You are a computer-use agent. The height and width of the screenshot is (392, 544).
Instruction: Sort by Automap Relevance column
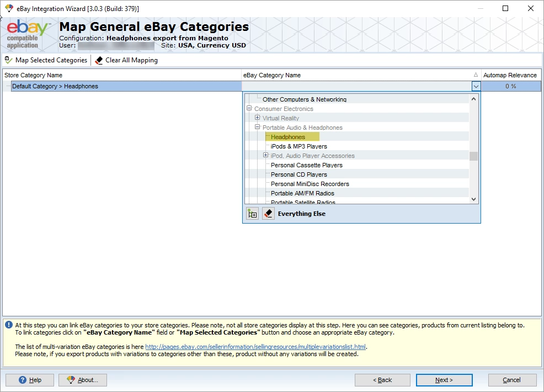511,75
